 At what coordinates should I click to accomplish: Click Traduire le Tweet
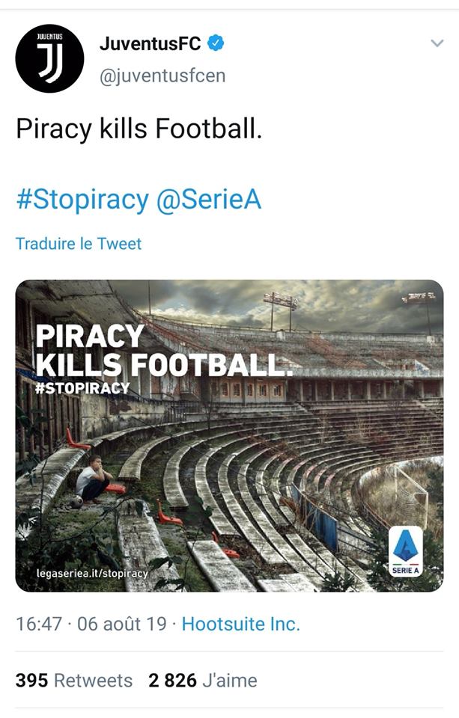point(79,244)
